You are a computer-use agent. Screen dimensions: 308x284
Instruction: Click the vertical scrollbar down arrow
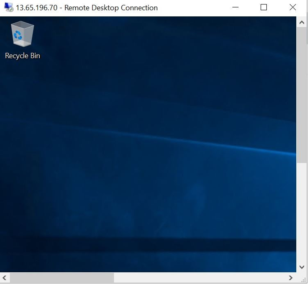(x=302, y=267)
